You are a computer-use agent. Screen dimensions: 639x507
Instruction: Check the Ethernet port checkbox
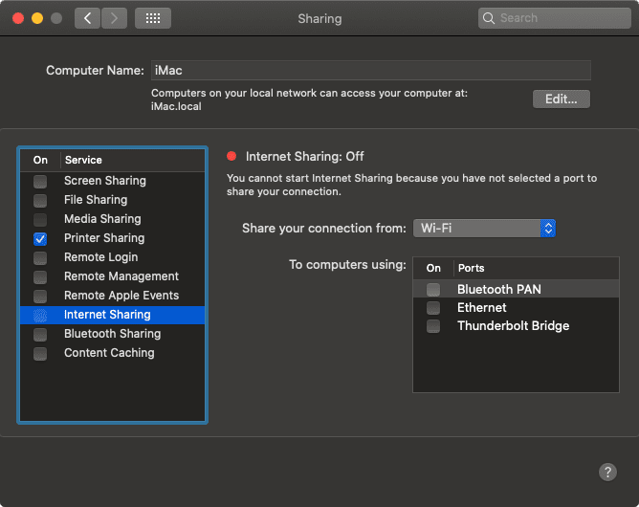(x=433, y=308)
